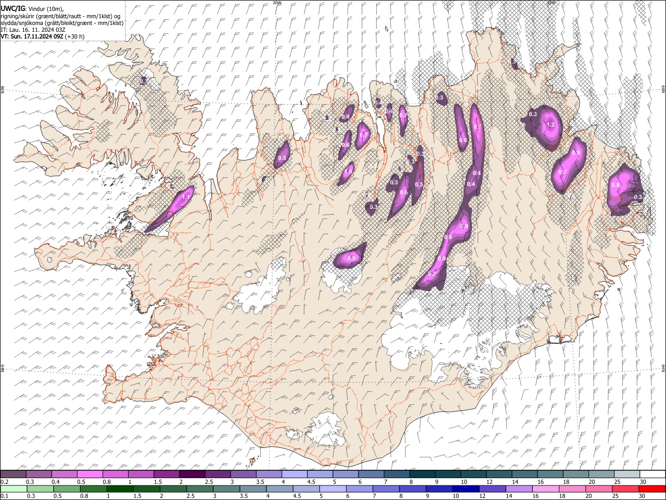Click the 'slydda/snjókoma' legend description line
Screen dimensions: 666x500
click(x=62, y=23)
